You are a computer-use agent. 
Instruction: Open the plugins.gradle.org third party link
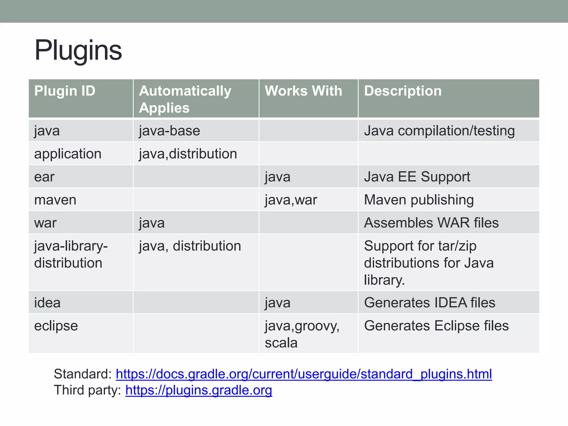pos(199,390)
